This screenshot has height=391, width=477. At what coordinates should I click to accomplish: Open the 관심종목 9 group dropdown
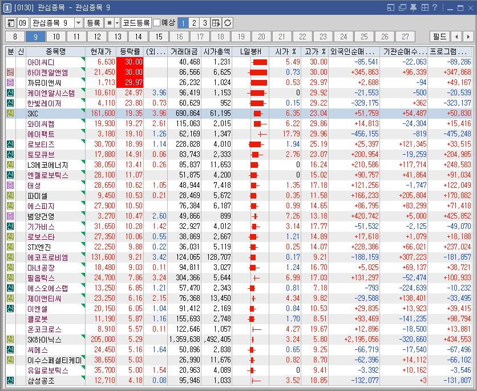click(x=79, y=23)
